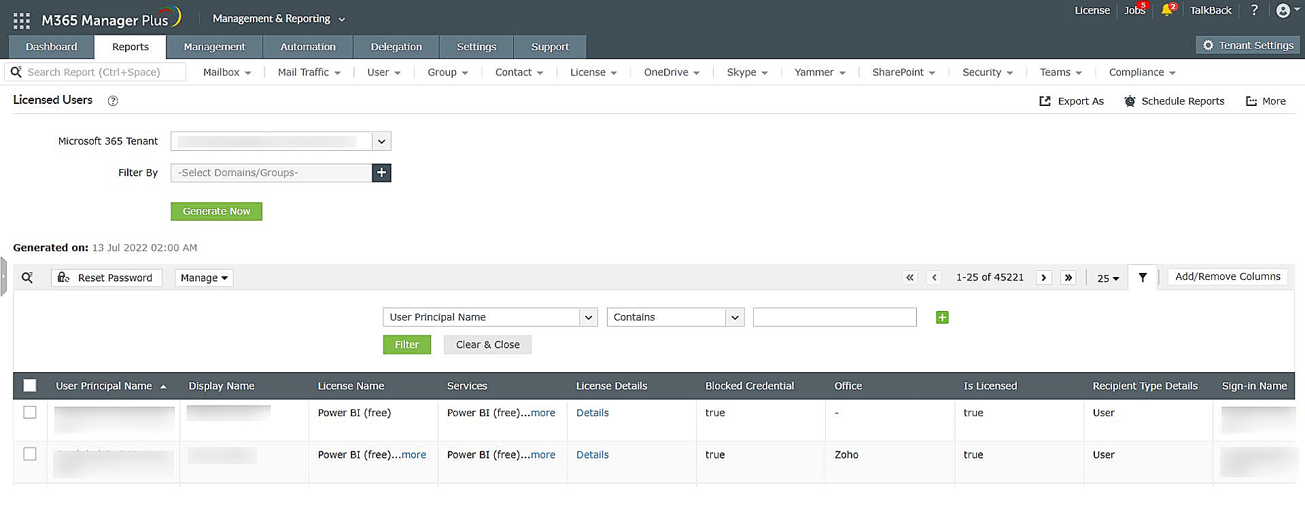Click the filter value text field
The width and height of the screenshot is (1305, 514).
pyautogui.click(x=835, y=317)
